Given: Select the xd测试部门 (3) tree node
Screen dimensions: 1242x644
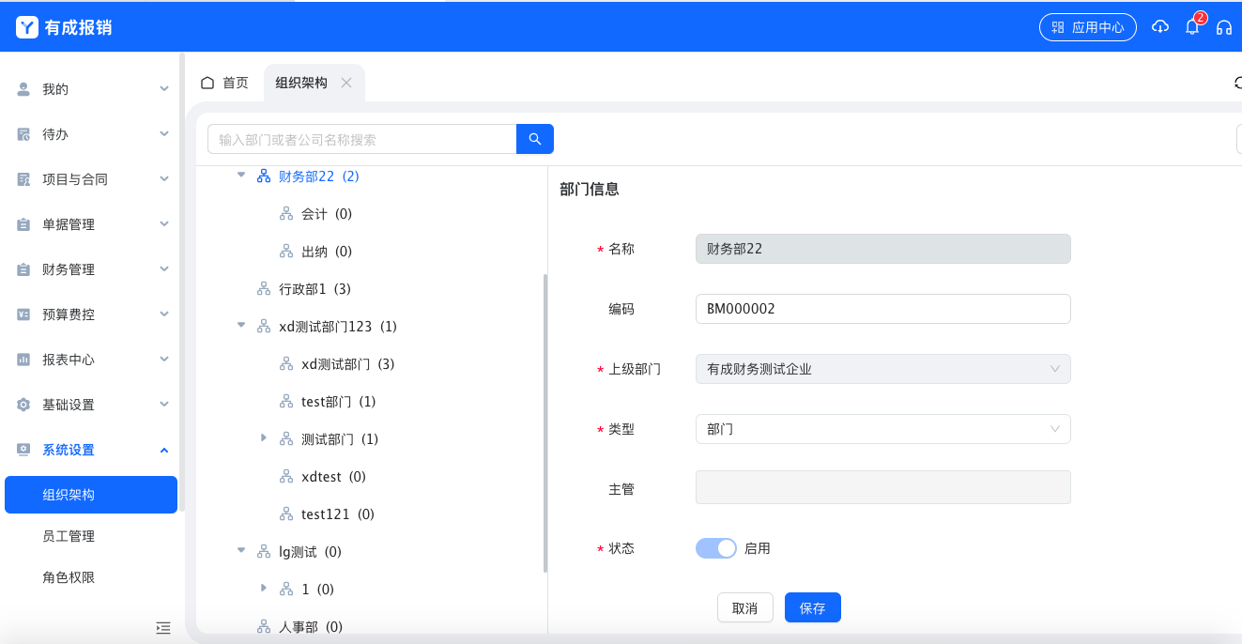Looking at the screenshot, I should point(348,364).
